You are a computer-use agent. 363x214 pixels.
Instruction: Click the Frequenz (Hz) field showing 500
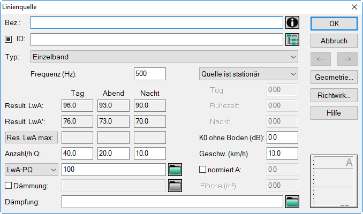tap(150, 74)
